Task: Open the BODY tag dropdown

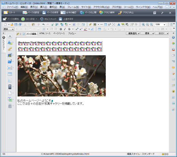Action: pyautogui.click(x=162, y=33)
